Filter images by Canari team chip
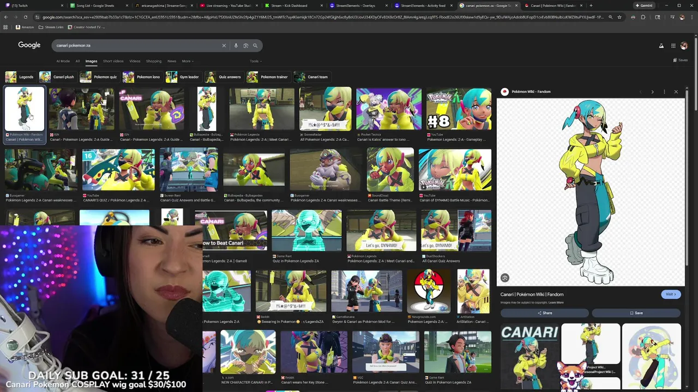Viewport: 698px width, 392px height. pyautogui.click(x=311, y=77)
